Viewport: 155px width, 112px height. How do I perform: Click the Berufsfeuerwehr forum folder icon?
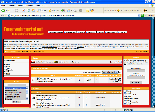34,104
